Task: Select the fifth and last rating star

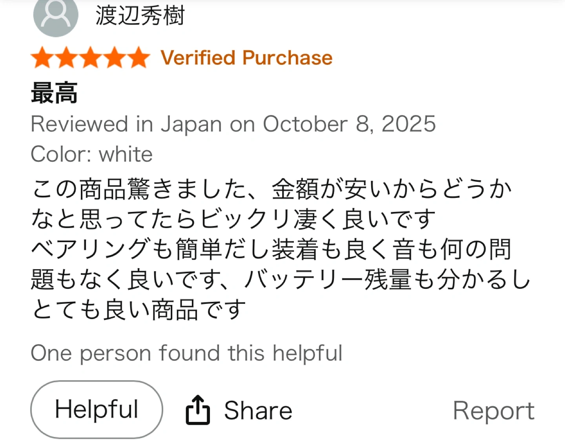Action: tap(139, 58)
